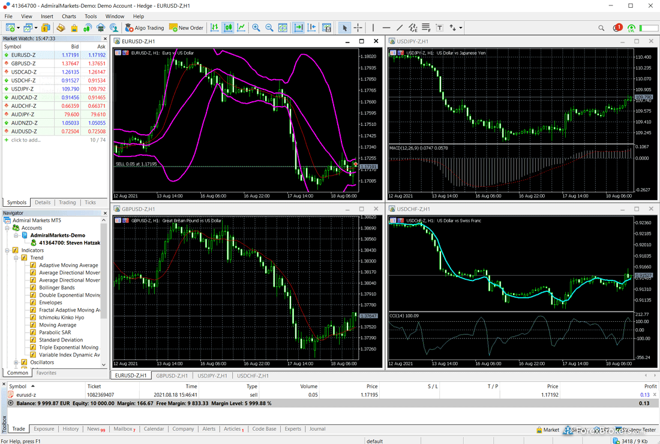Open the chart profiles toolbar icon
The height and width of the screenshot is (444, 660).
[x=28, y=28]
